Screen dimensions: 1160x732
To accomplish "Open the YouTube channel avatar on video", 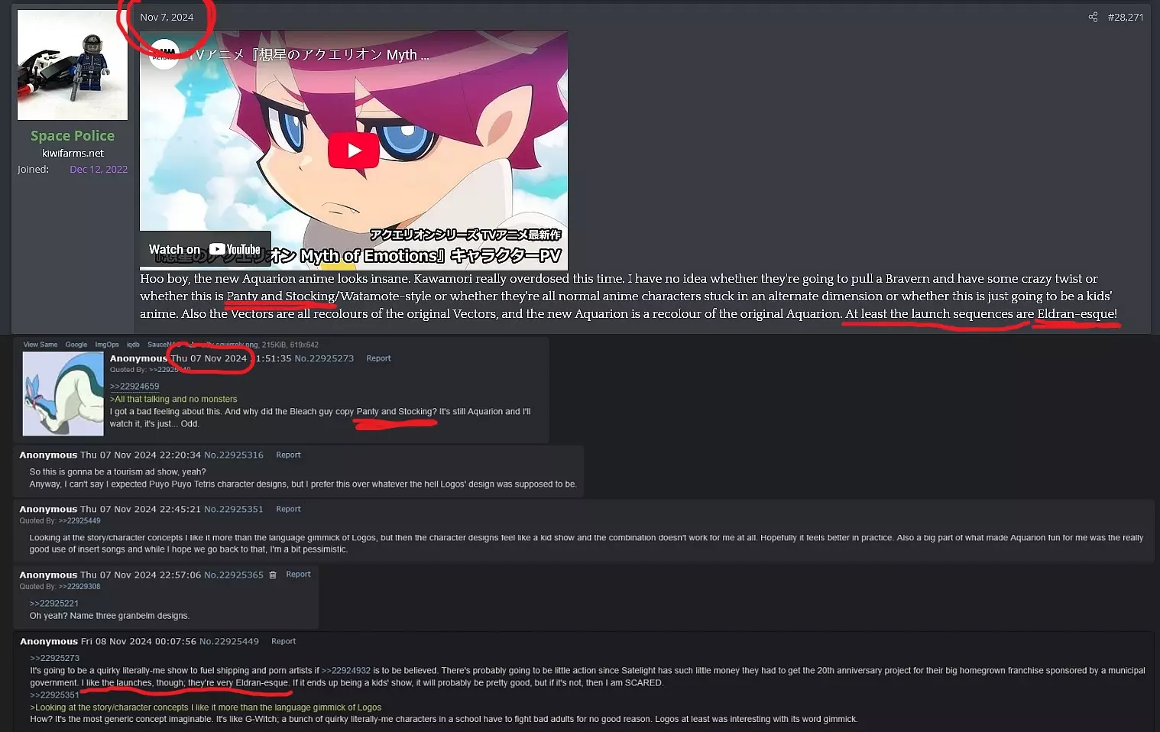I will 164,55.
